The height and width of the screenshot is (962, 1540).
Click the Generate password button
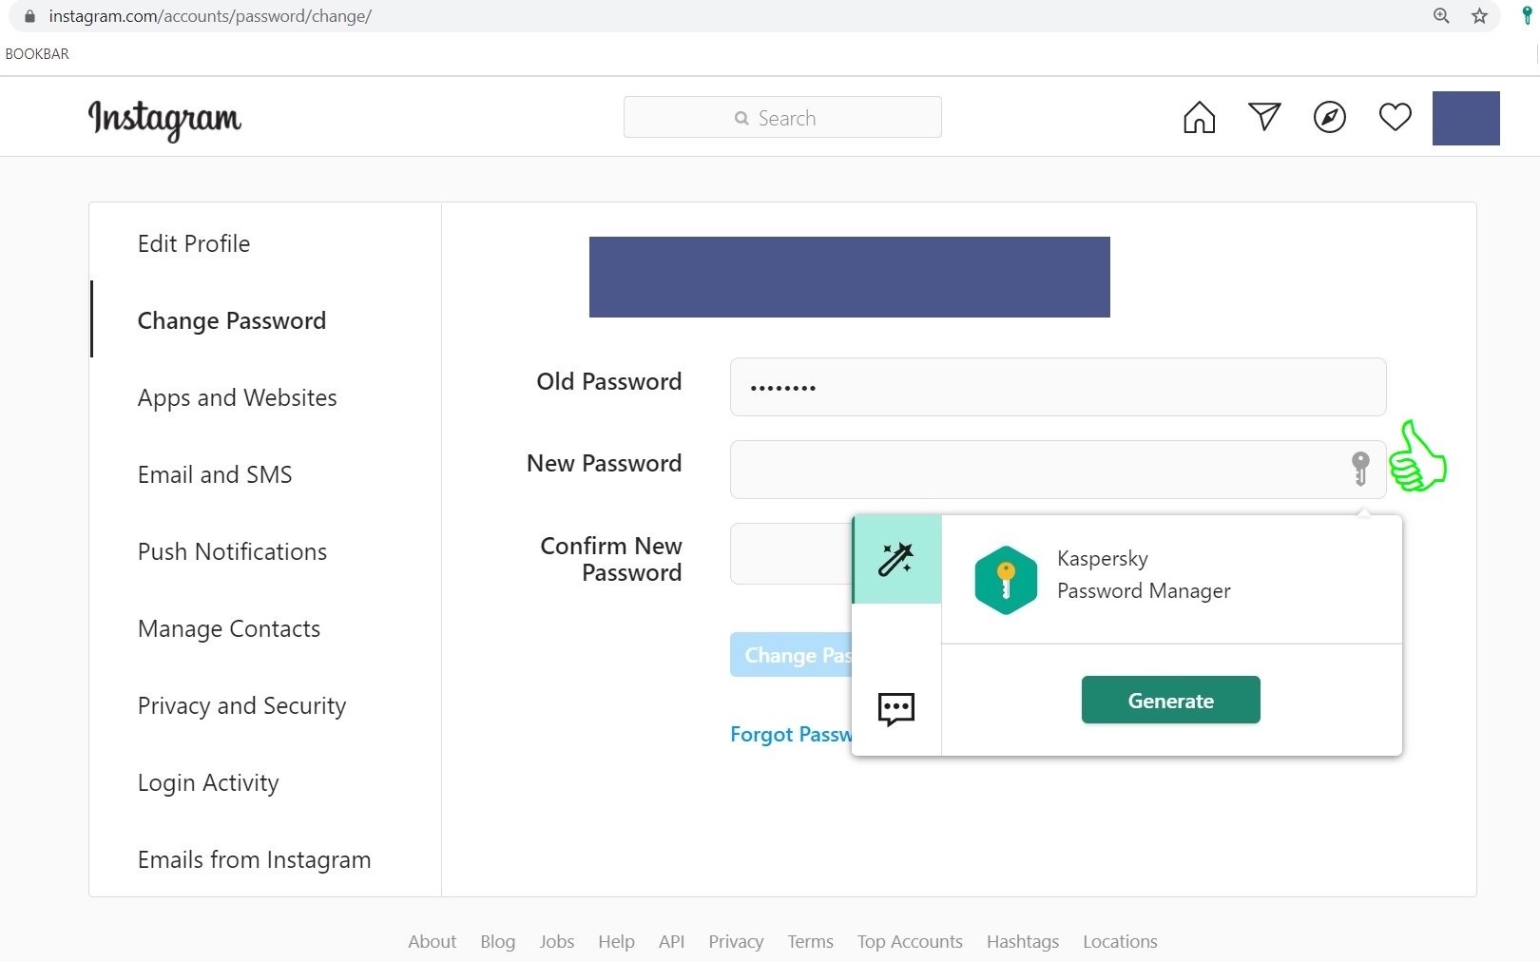[x=1171, y=700]
